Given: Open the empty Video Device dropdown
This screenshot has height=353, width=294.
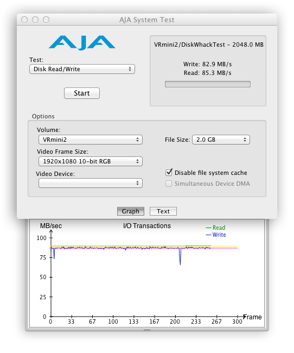Looking at the screenshot, I should coord(91,183).
